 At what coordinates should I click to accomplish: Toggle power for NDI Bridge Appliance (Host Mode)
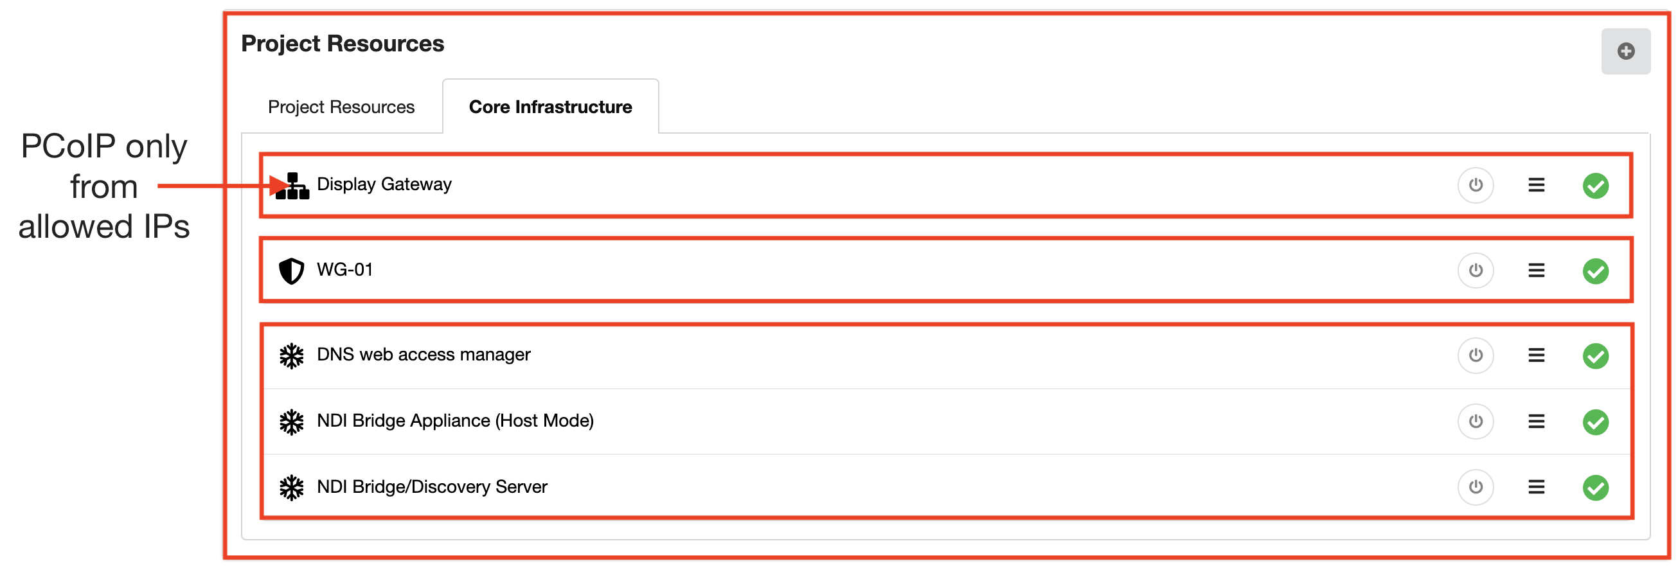(1475, 422)
